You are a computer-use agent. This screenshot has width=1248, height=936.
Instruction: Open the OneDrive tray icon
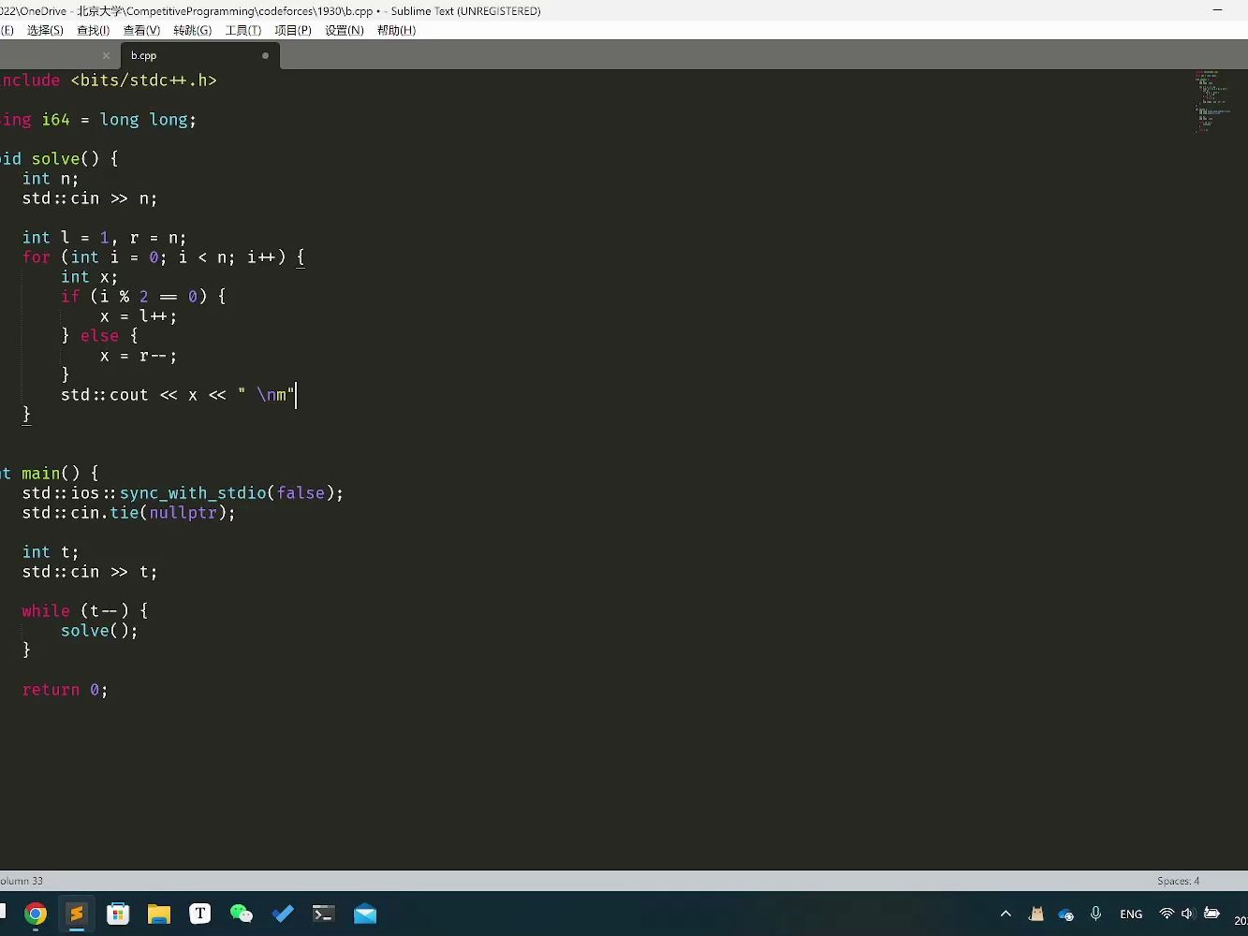(x=1065, y=914)
